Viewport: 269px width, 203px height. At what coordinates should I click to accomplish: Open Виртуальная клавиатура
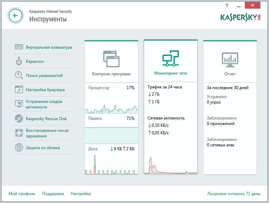tap(49, 47)
